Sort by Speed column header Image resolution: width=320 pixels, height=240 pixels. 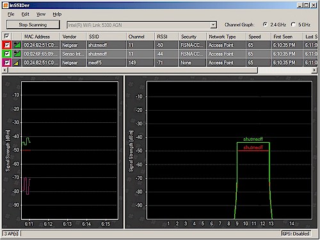259,36
